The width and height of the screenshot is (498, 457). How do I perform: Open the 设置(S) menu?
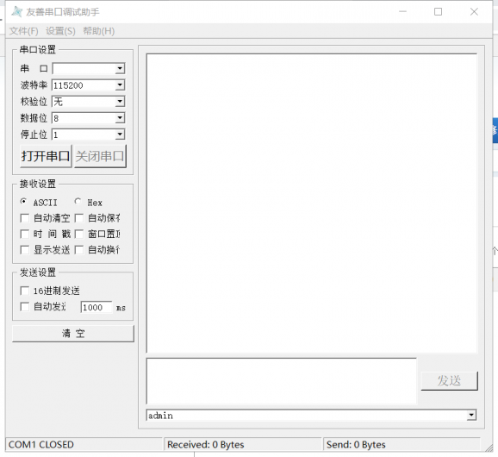pos(60,31)
